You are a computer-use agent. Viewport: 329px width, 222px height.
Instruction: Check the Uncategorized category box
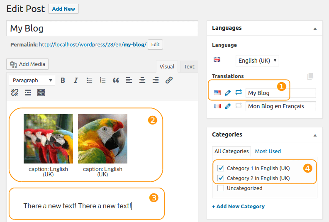(221, 188)
